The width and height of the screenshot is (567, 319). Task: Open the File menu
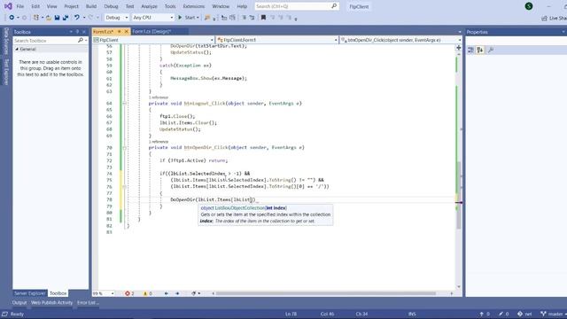click(20, 6)
